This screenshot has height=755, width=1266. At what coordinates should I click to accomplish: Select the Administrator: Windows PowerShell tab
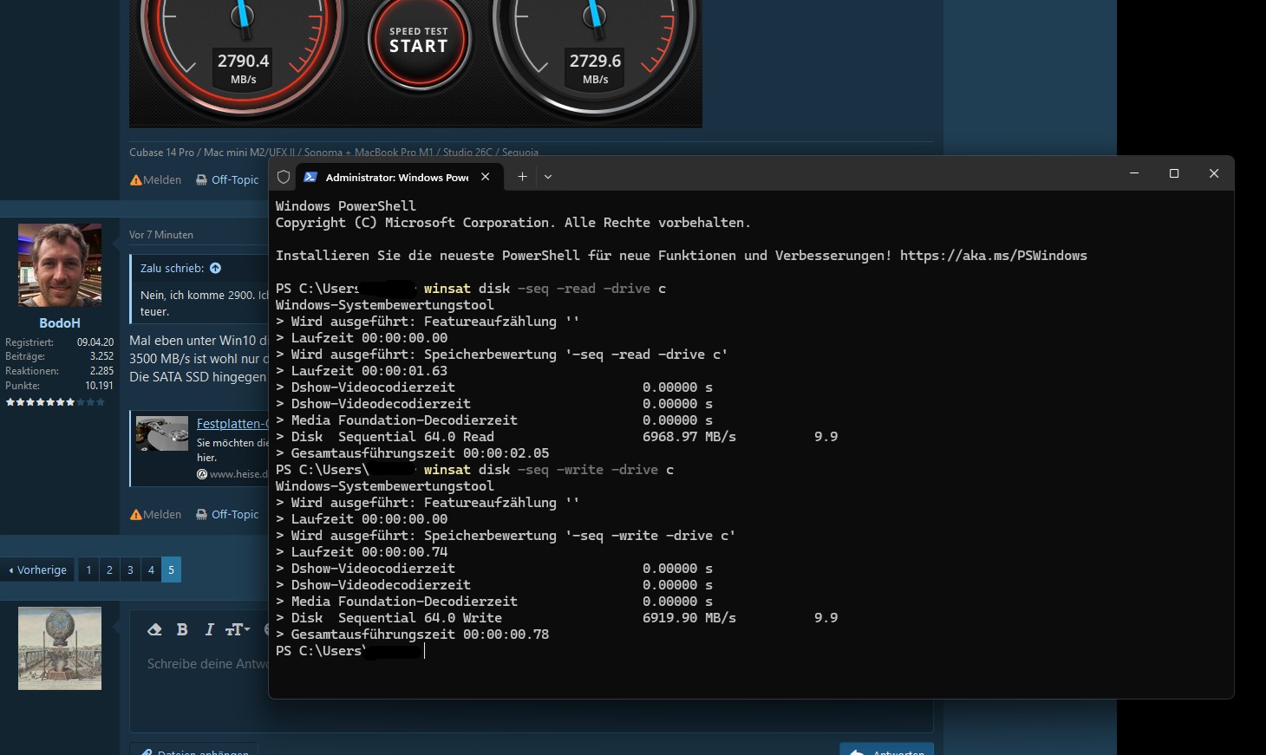click(399, 177)
